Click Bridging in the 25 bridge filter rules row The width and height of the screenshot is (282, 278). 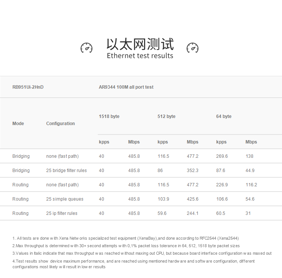point(21,170)
